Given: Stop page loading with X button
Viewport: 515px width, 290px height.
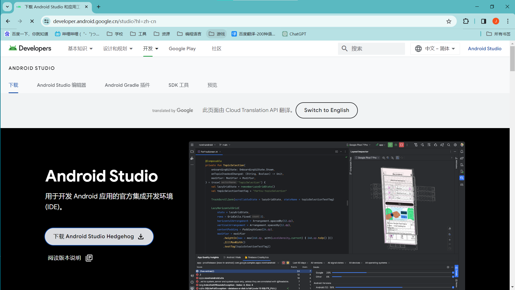Looking at the screenshot, I should click(32, 21).
